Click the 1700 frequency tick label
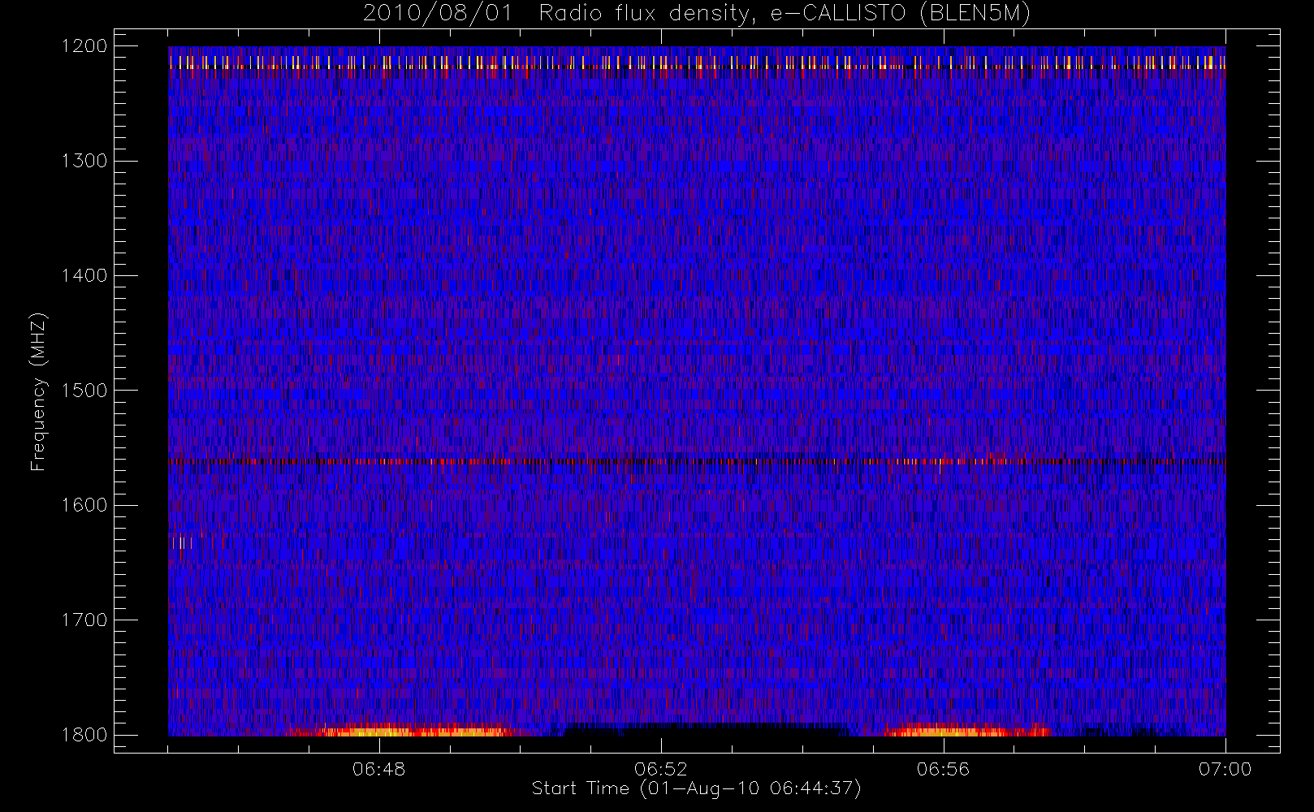The height and width of the screenshot is (812, 1314). coord(84,620)
